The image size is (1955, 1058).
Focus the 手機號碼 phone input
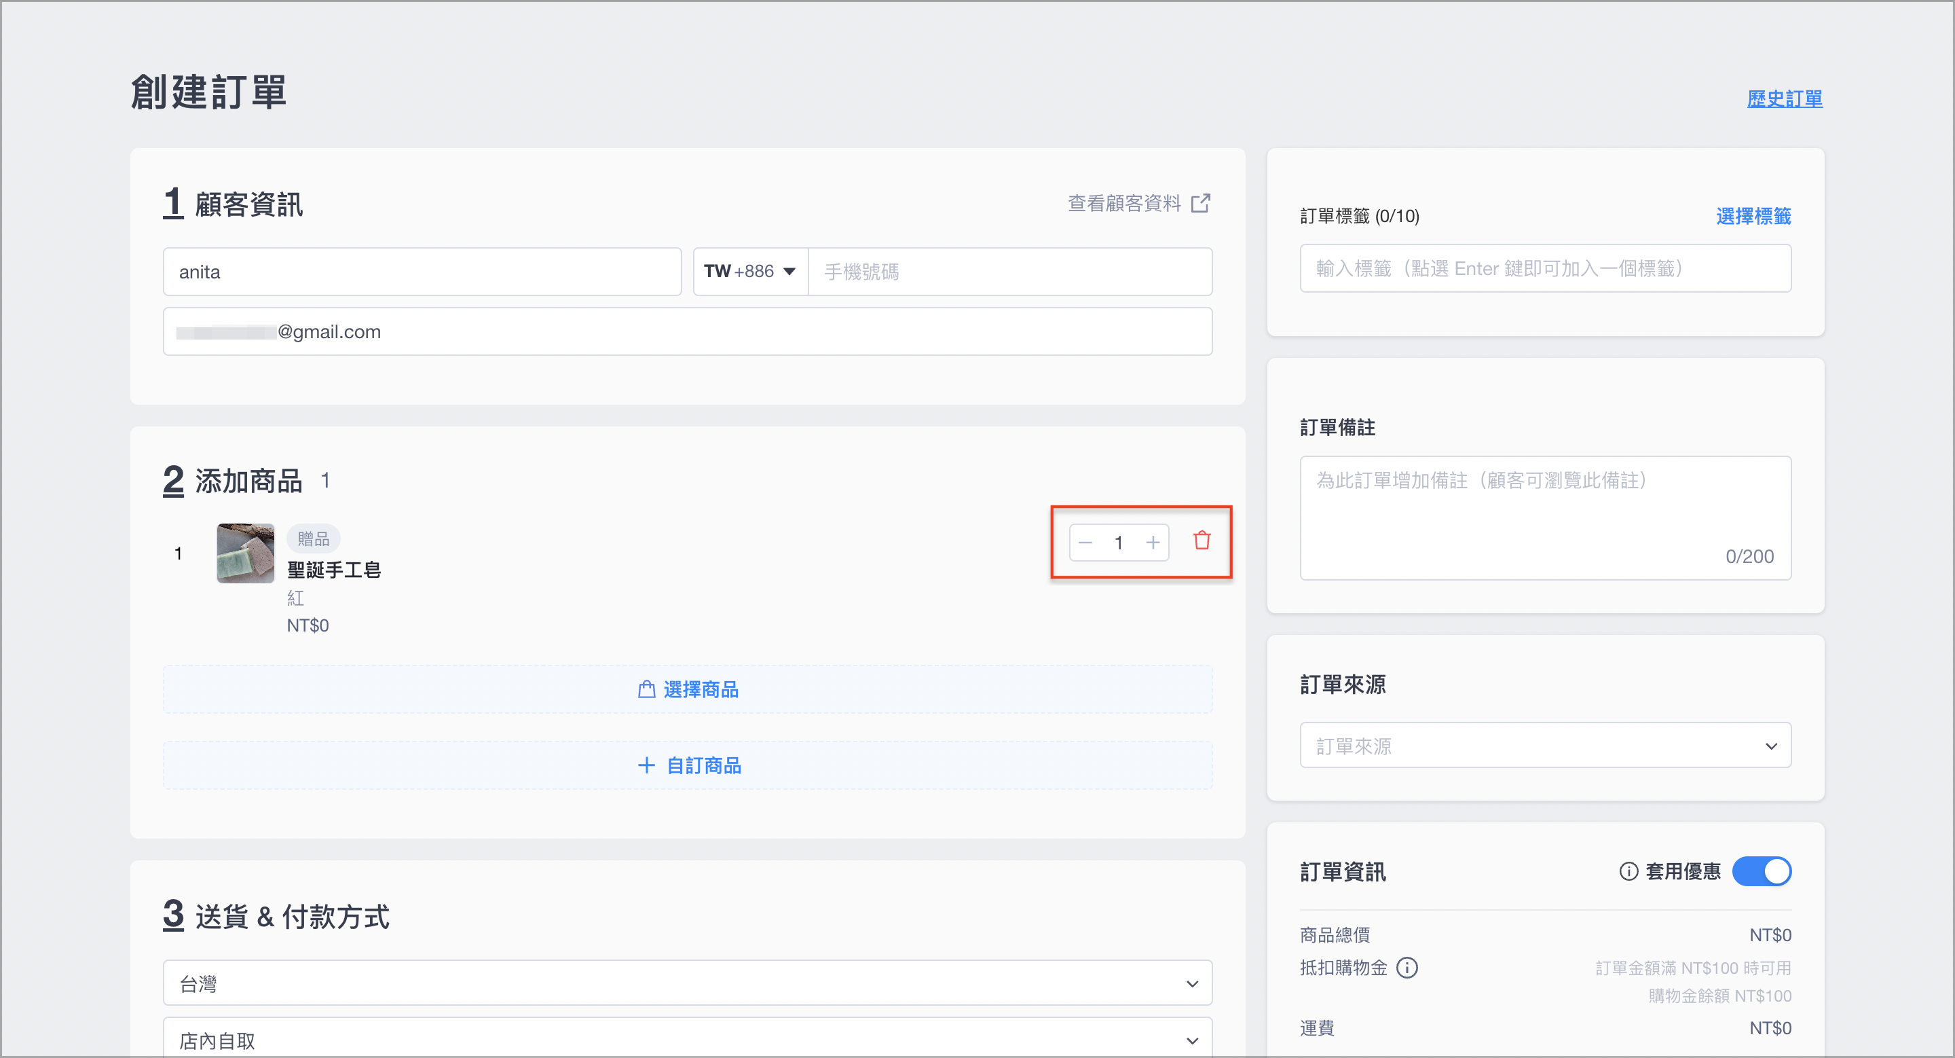(x=1010, y=272)
